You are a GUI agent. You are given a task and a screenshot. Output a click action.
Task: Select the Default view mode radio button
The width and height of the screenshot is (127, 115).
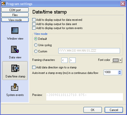[36, 39]
